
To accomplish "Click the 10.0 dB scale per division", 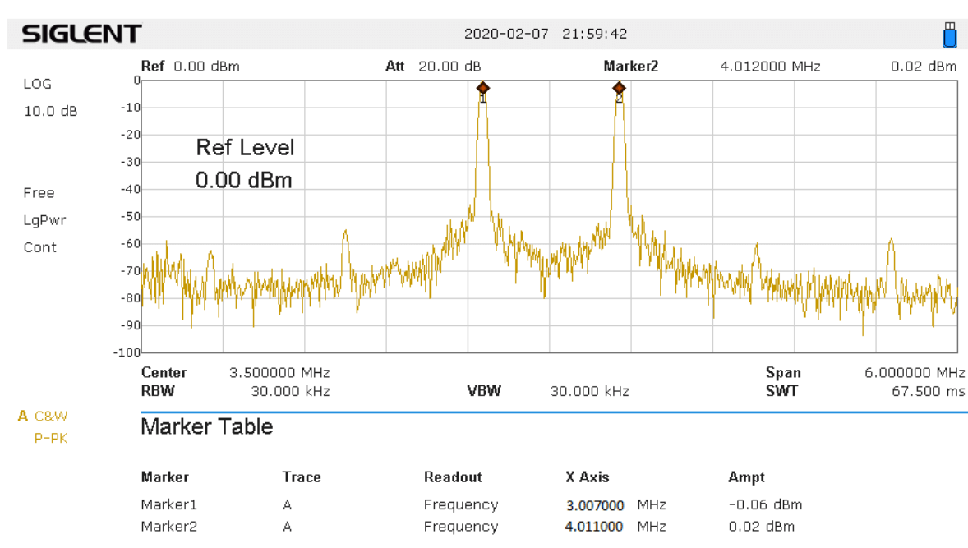I will [x=50, y=111].
